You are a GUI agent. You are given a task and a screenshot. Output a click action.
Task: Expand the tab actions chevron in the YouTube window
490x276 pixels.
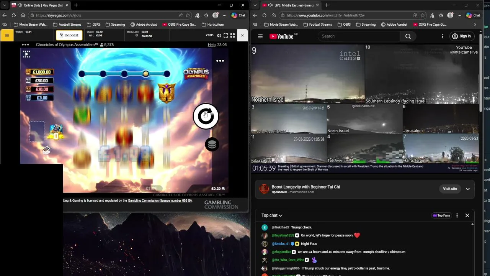click(x=255, y=5)
